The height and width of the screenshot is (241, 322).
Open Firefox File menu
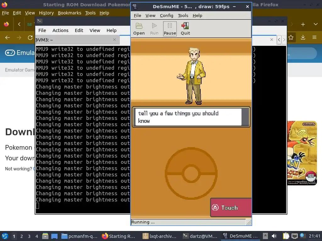click(x=5, y=13)
